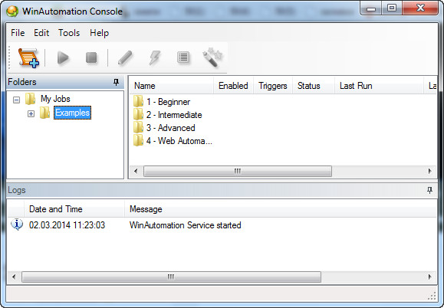The width and height of the screenshot is (444, 308).
Task: Click the Logs scroll-right arrow
Action: click(430, 277)
